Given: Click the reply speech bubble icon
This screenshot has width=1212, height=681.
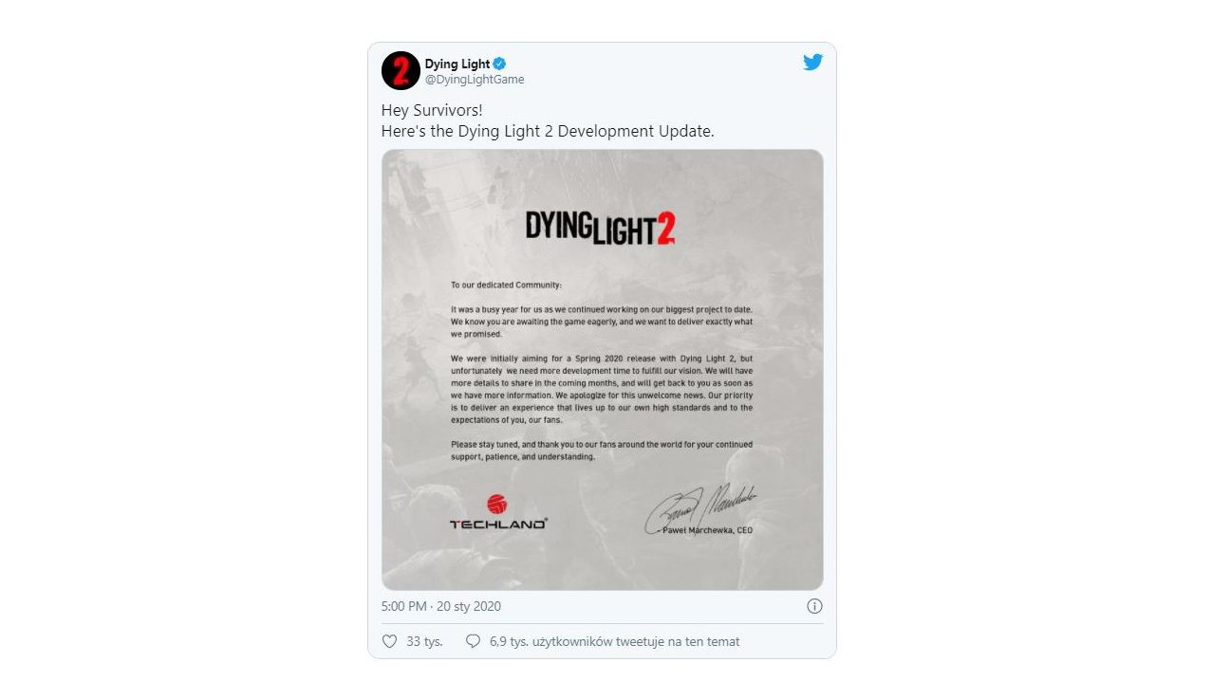Looking at the screenshot, I should coord(473,641).
